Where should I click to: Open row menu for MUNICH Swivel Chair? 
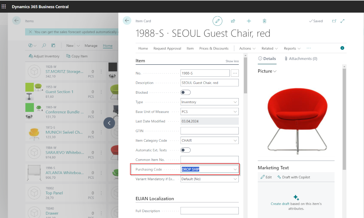click(101, 132)
